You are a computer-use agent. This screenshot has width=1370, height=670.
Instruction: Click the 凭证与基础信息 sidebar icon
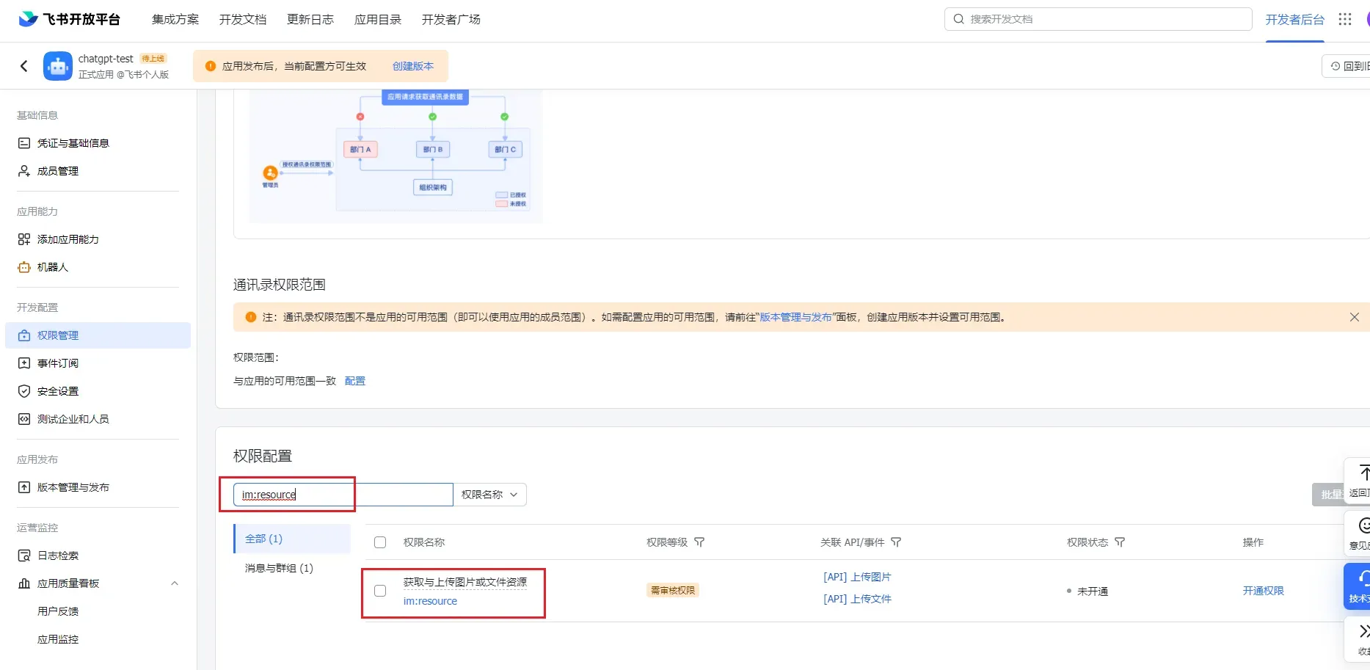[x=24, y=143]
